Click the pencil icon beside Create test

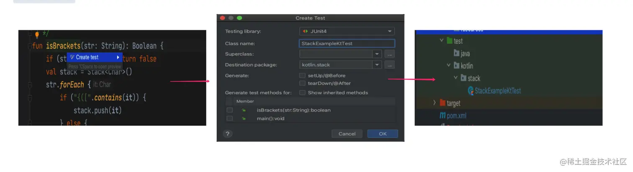[72, 57]
